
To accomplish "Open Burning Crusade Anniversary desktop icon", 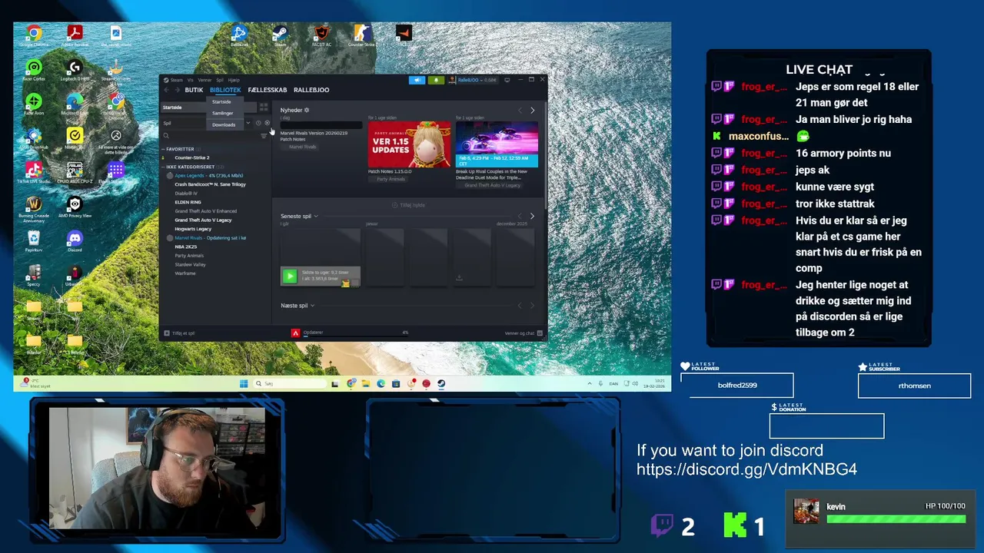I will (x=33, y=204).
